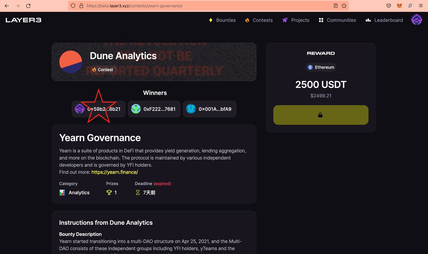Open the Pocket save icon
This screenshot has height=254, width=428.
pos(389,6)
